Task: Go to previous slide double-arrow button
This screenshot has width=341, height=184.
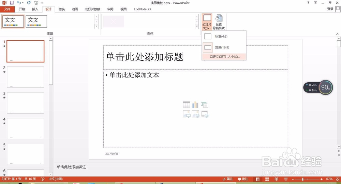Action: (x=339, y=151)
